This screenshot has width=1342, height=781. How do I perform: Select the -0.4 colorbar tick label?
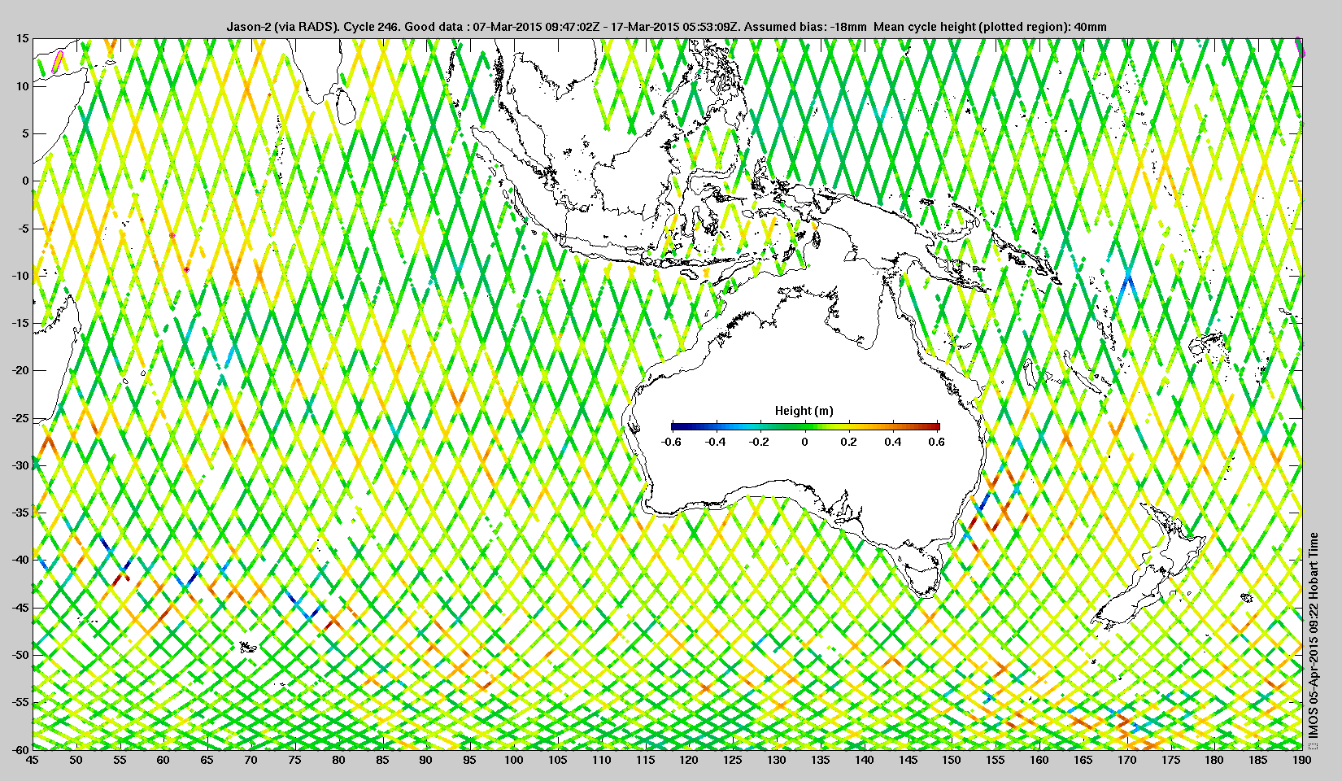(x=716, y=443)
